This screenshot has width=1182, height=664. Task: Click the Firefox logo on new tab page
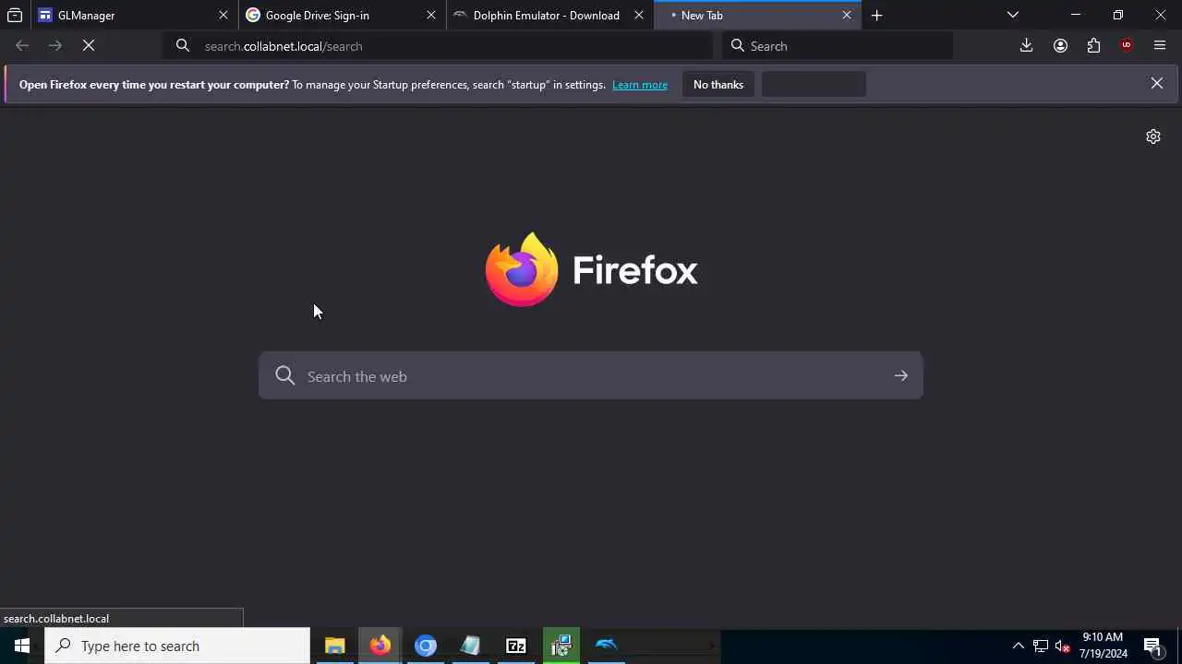[x=591, y=269]
